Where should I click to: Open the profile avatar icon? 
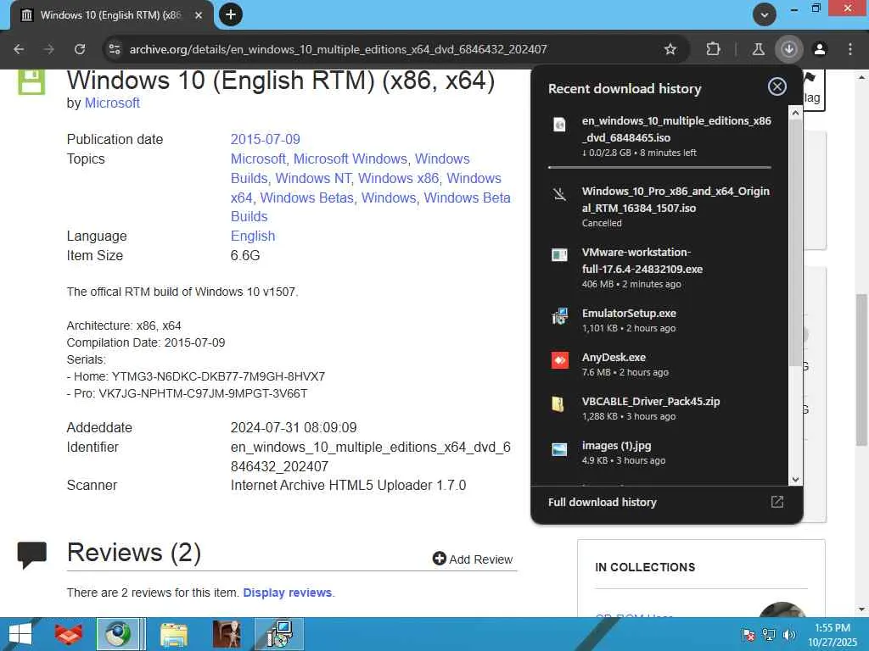(820, 49)
